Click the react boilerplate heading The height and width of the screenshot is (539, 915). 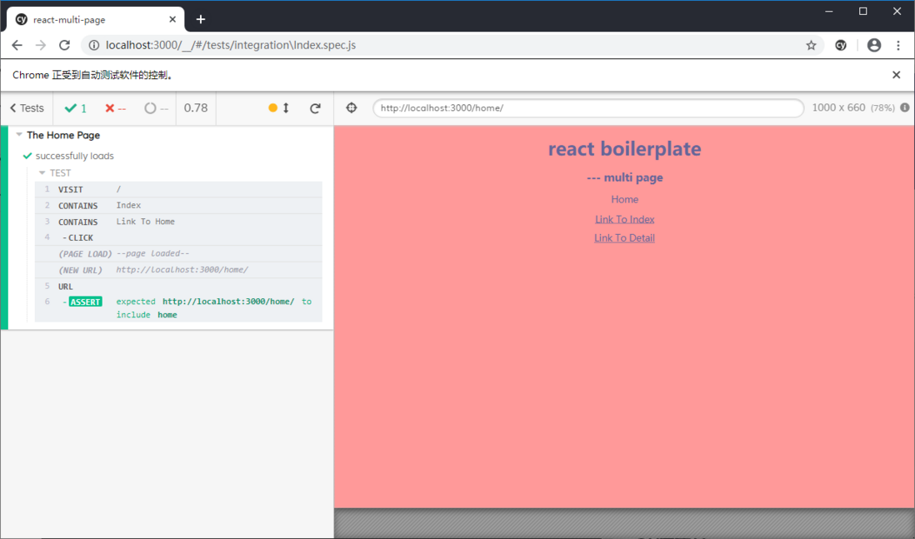coord(624,149)
